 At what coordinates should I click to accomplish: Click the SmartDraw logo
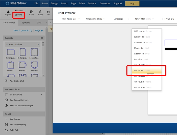tap(16, 3)
